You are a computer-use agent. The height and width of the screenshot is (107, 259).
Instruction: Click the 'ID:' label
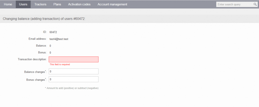[45, 32]
